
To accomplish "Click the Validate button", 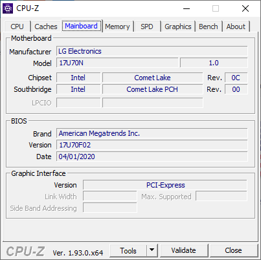I will pyautogui.click(x=184, y=250).
